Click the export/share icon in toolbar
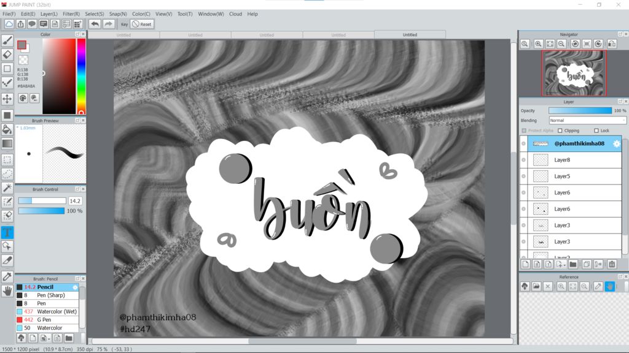The width and height of the screenshot is (629, 353). tap(20, 24)
